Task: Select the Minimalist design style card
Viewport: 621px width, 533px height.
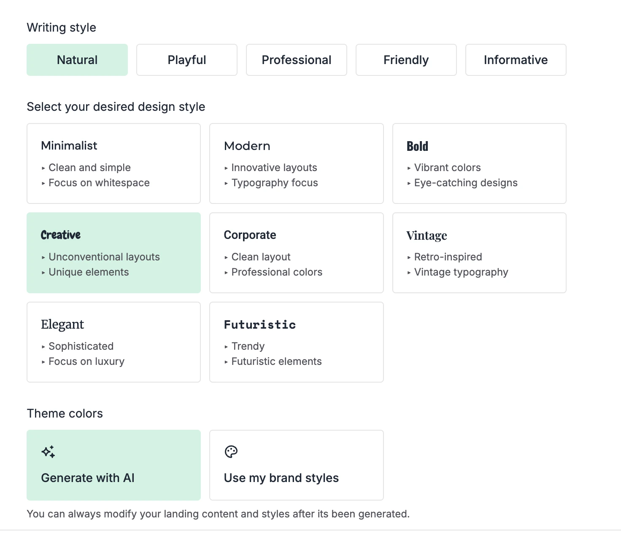Action: (x=113, y=163)
